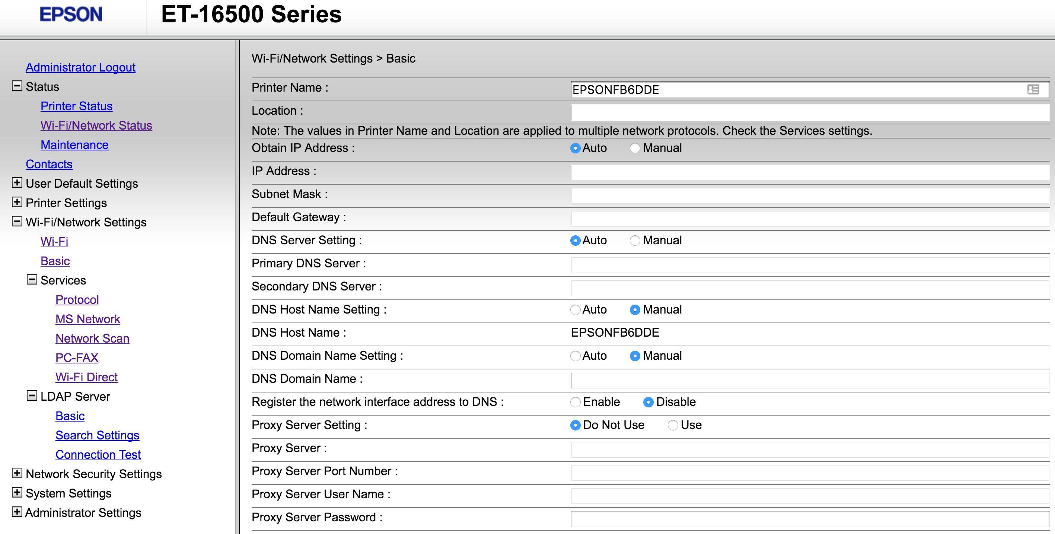This screenshot has height=534, width=1055.
Task: Expand Network Security Settings section
Action: [17, 473]
